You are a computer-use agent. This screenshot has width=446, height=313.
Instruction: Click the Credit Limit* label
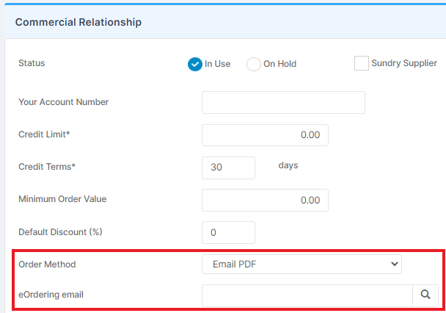point(44,134)
